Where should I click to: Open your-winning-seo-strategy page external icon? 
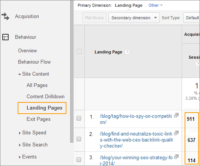(x=176, y=157)
